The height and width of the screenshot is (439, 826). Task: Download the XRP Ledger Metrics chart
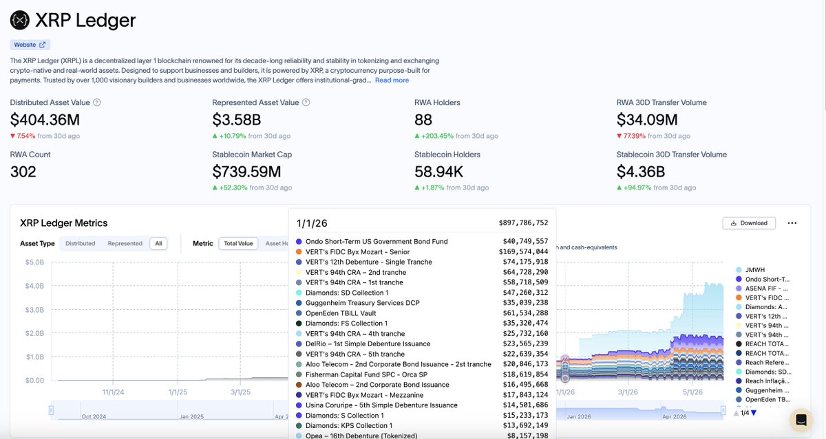click(749, 223)
